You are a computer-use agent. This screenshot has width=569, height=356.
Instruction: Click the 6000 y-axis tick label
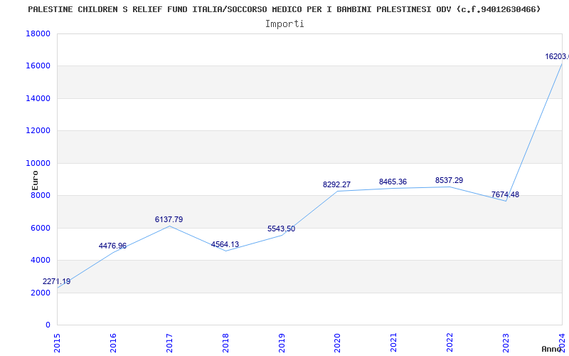pyautogui.click(x=41, y=228)
